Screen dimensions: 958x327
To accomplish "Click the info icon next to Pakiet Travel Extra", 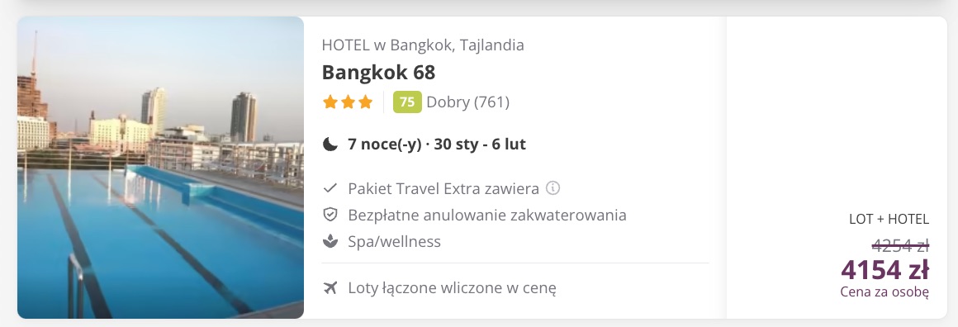I will click(x=553, y=187).
